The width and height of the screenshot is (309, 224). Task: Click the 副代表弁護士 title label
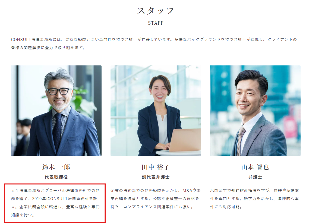(x=156, y=177)
